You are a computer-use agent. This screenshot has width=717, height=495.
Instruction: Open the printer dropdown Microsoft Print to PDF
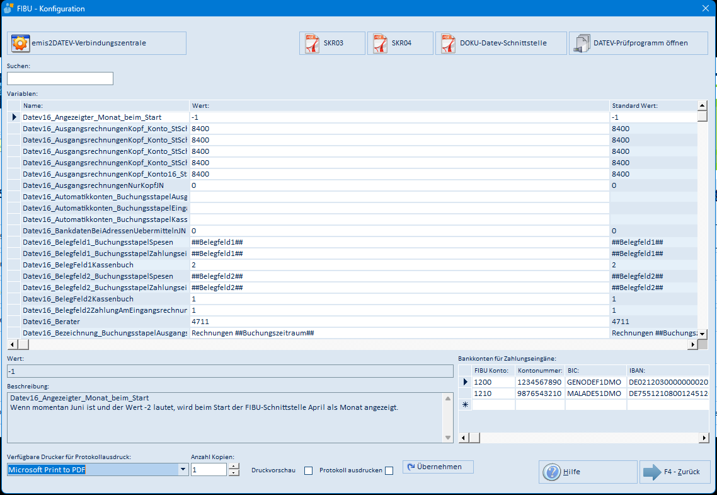183,469
